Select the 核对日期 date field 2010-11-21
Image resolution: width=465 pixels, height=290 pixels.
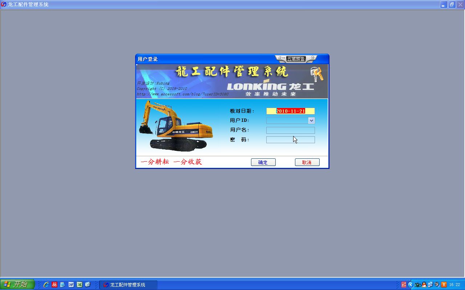click(290, 111)
